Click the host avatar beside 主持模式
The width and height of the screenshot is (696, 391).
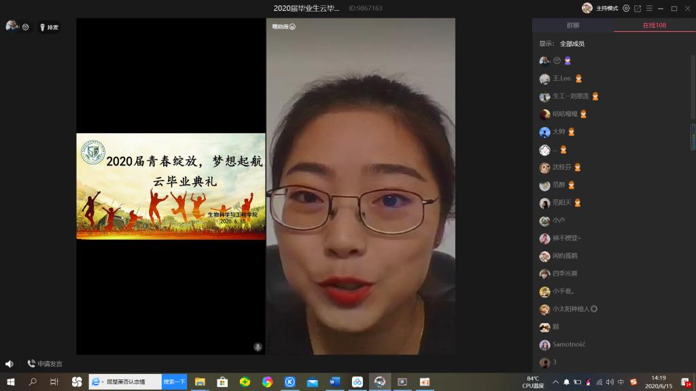[587, 8]
